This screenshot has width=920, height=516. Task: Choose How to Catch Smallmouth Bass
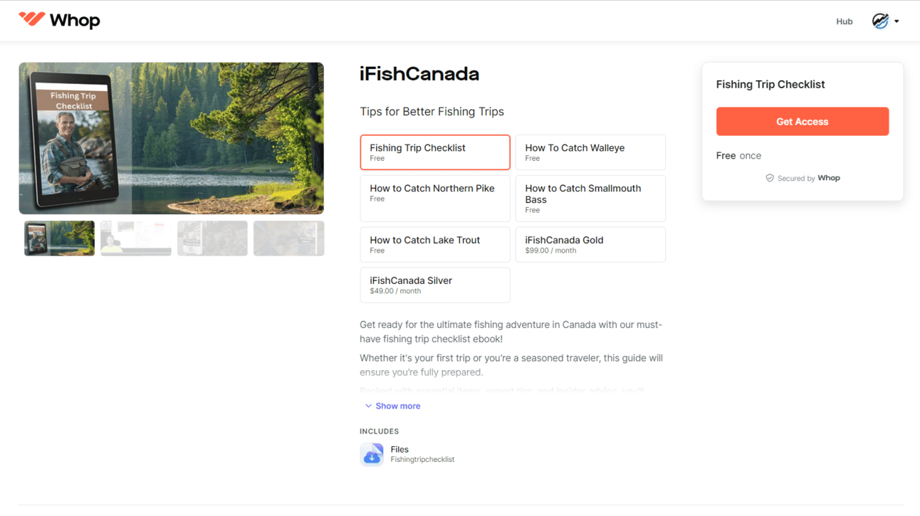[590, 198]
